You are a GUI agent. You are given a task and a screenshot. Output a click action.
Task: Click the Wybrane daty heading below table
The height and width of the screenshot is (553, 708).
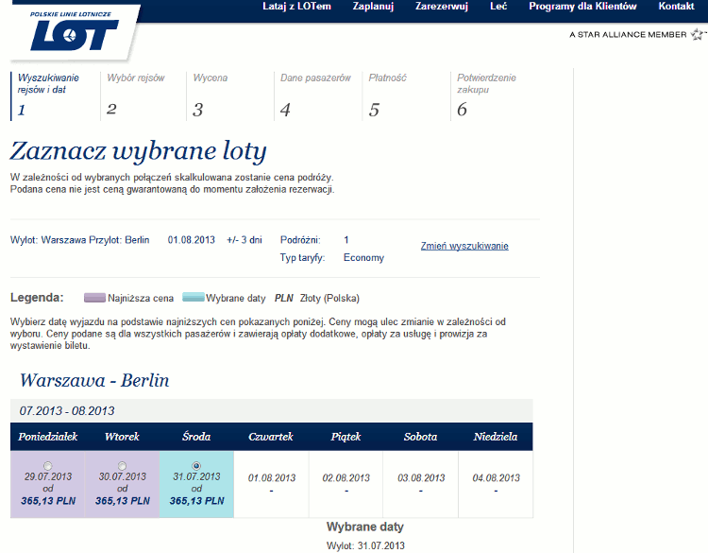364,527
